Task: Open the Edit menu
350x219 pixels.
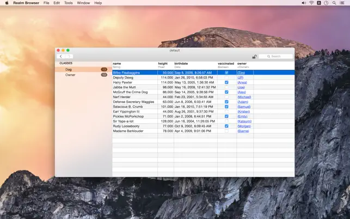Action: coord(57,3)
